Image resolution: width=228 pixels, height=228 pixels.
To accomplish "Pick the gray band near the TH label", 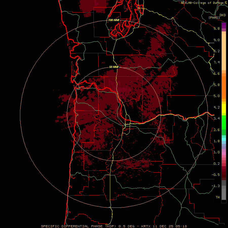I will click(224, 194).
